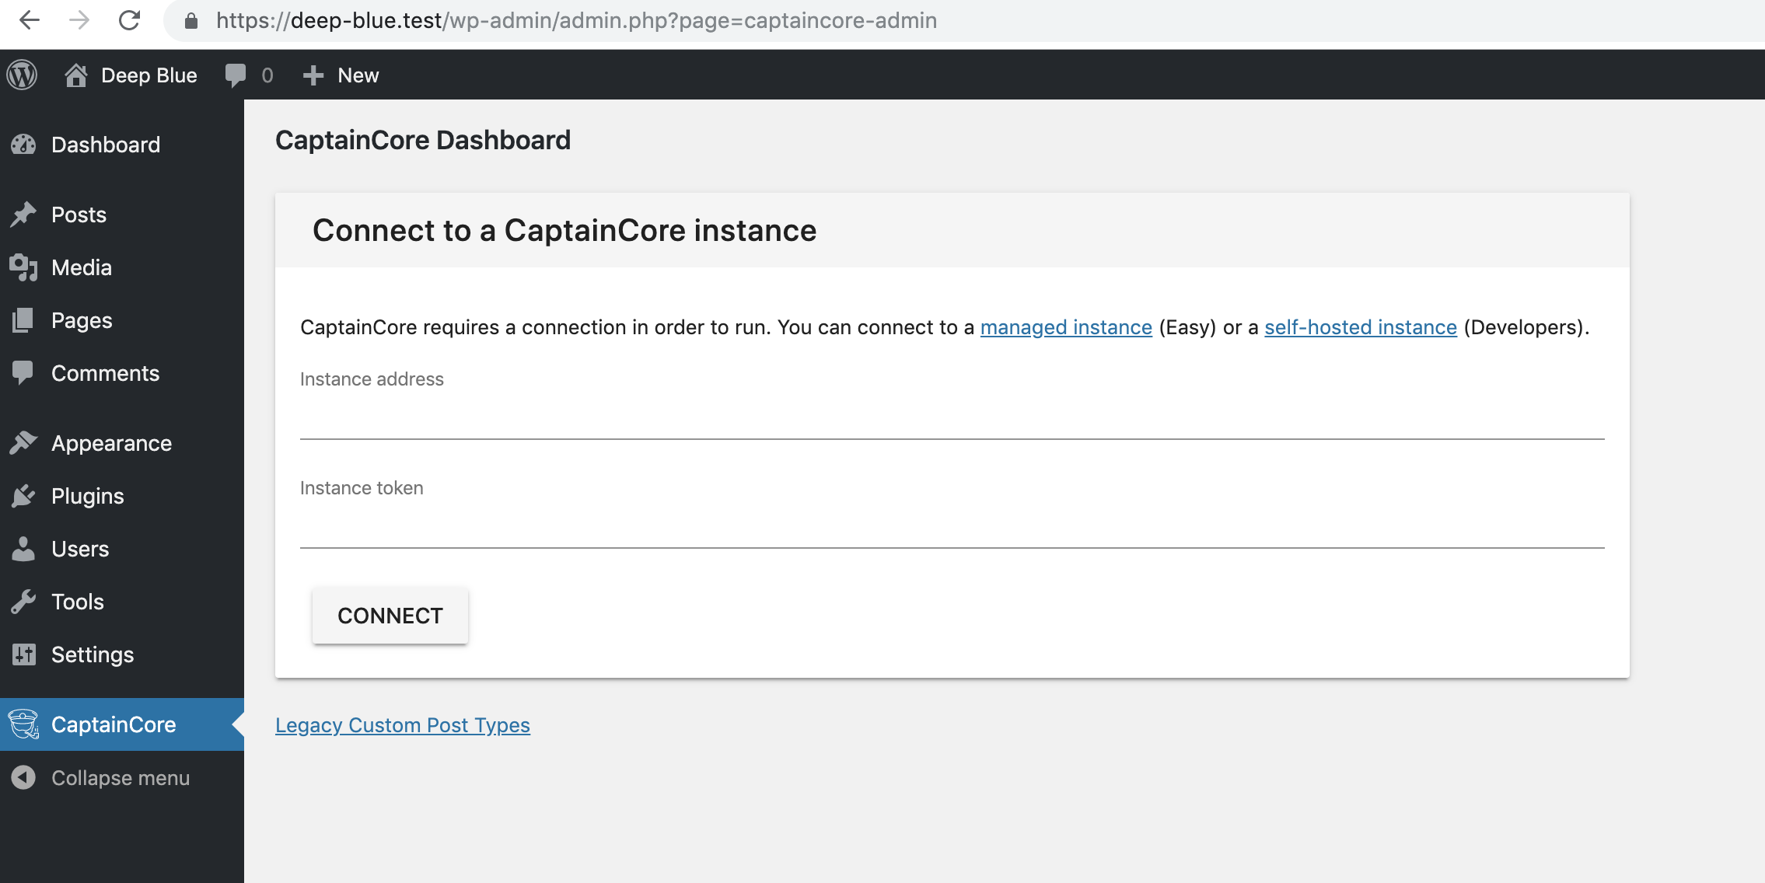The height and width of the screenshot is (883, 1765).
Task: Click the plus icon next to New
Action: pyautogui.click(x=313, y=75)
